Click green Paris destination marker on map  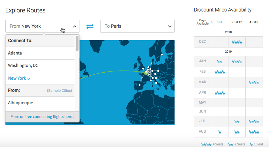tap(146, 73)
